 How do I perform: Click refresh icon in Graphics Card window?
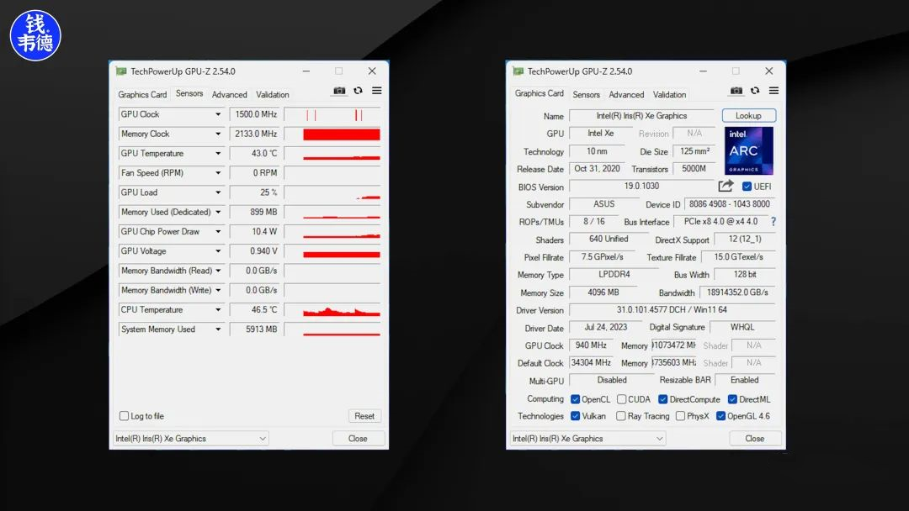755,91
